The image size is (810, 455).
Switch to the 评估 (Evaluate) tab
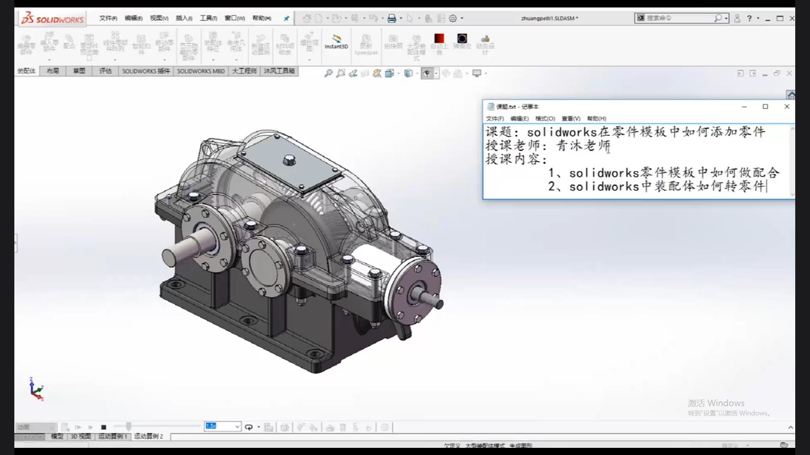pos(105,71)
